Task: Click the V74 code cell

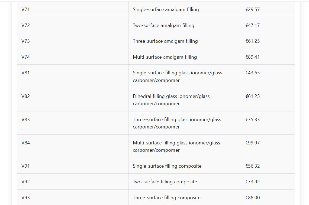Action: click(25, 57)
